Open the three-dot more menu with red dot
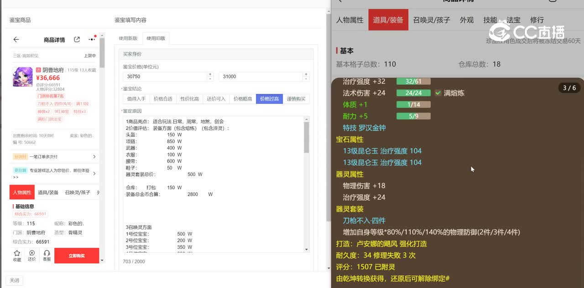 pos(92,40)
